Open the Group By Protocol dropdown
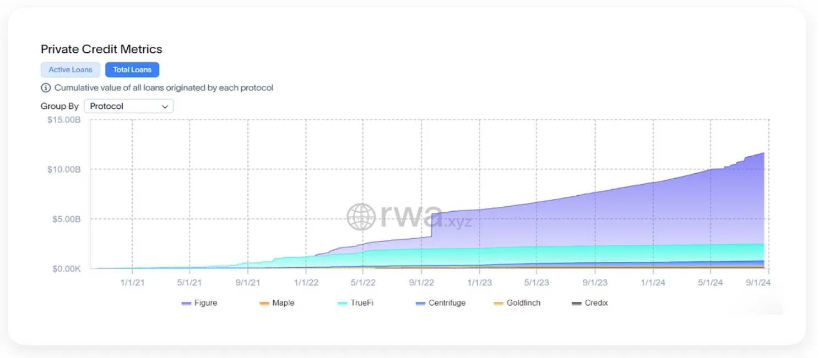818x358 pixels. tap(128, 106)
